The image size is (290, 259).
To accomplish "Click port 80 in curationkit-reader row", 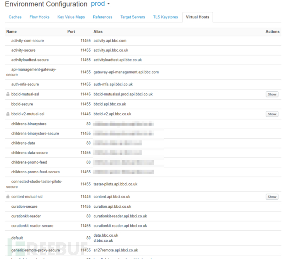I will coord(88,216).
